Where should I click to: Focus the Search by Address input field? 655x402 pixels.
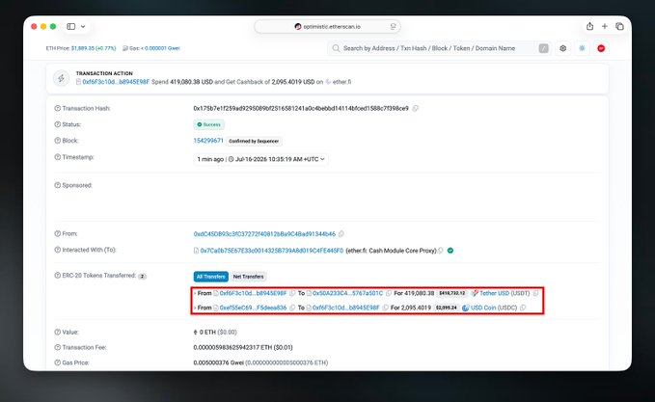440,48
